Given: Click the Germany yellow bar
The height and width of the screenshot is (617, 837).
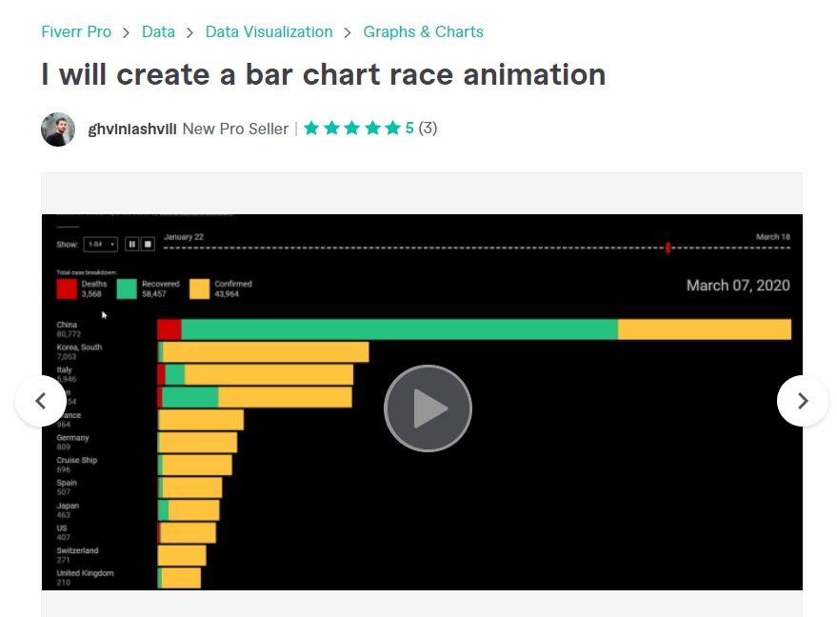Looking at the screenshot, I should (x=198, y=443).
